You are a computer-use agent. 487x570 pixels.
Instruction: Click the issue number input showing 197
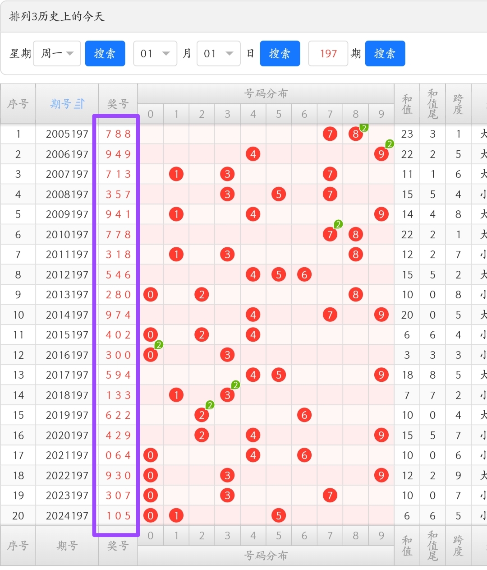tap(328, 53)
